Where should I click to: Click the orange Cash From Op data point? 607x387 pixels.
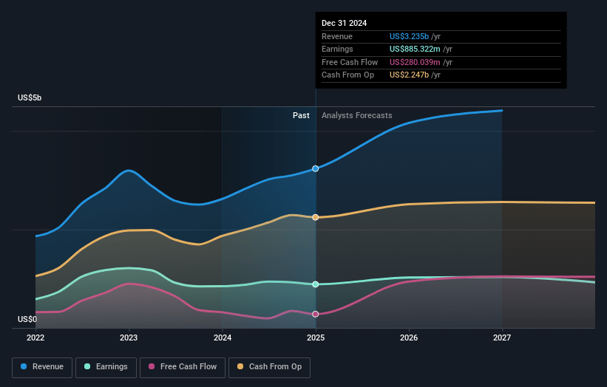click(x=316, y=217)
